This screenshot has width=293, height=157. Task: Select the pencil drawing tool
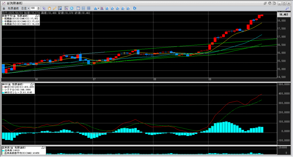pyautogui.click(x=54, y=8)
